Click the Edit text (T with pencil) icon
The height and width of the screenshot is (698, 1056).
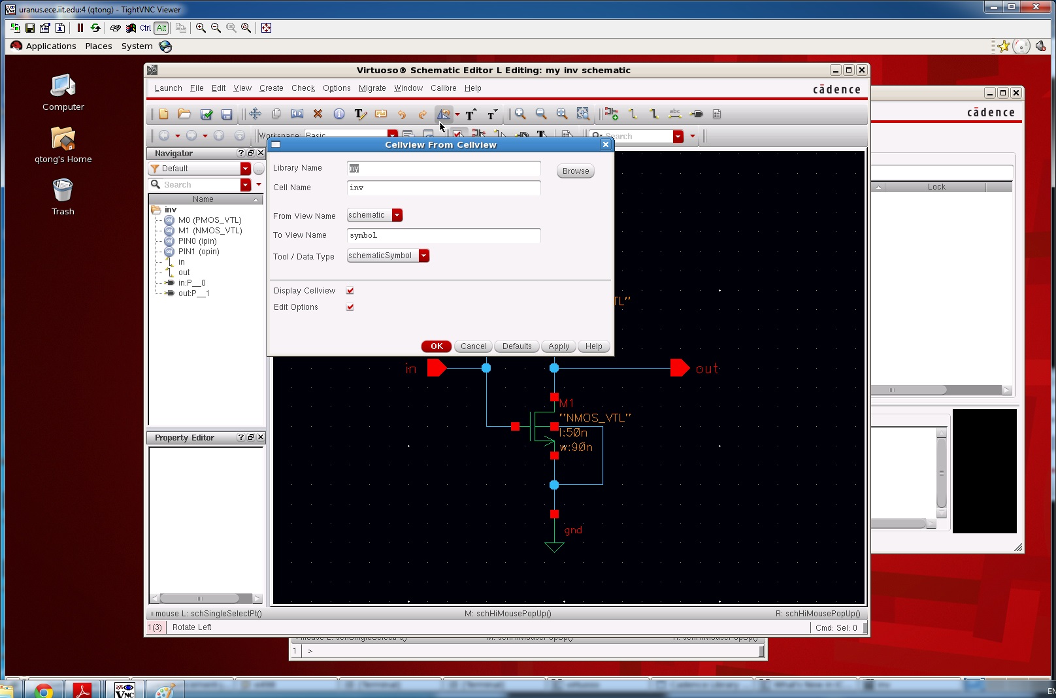coord(360,114)
